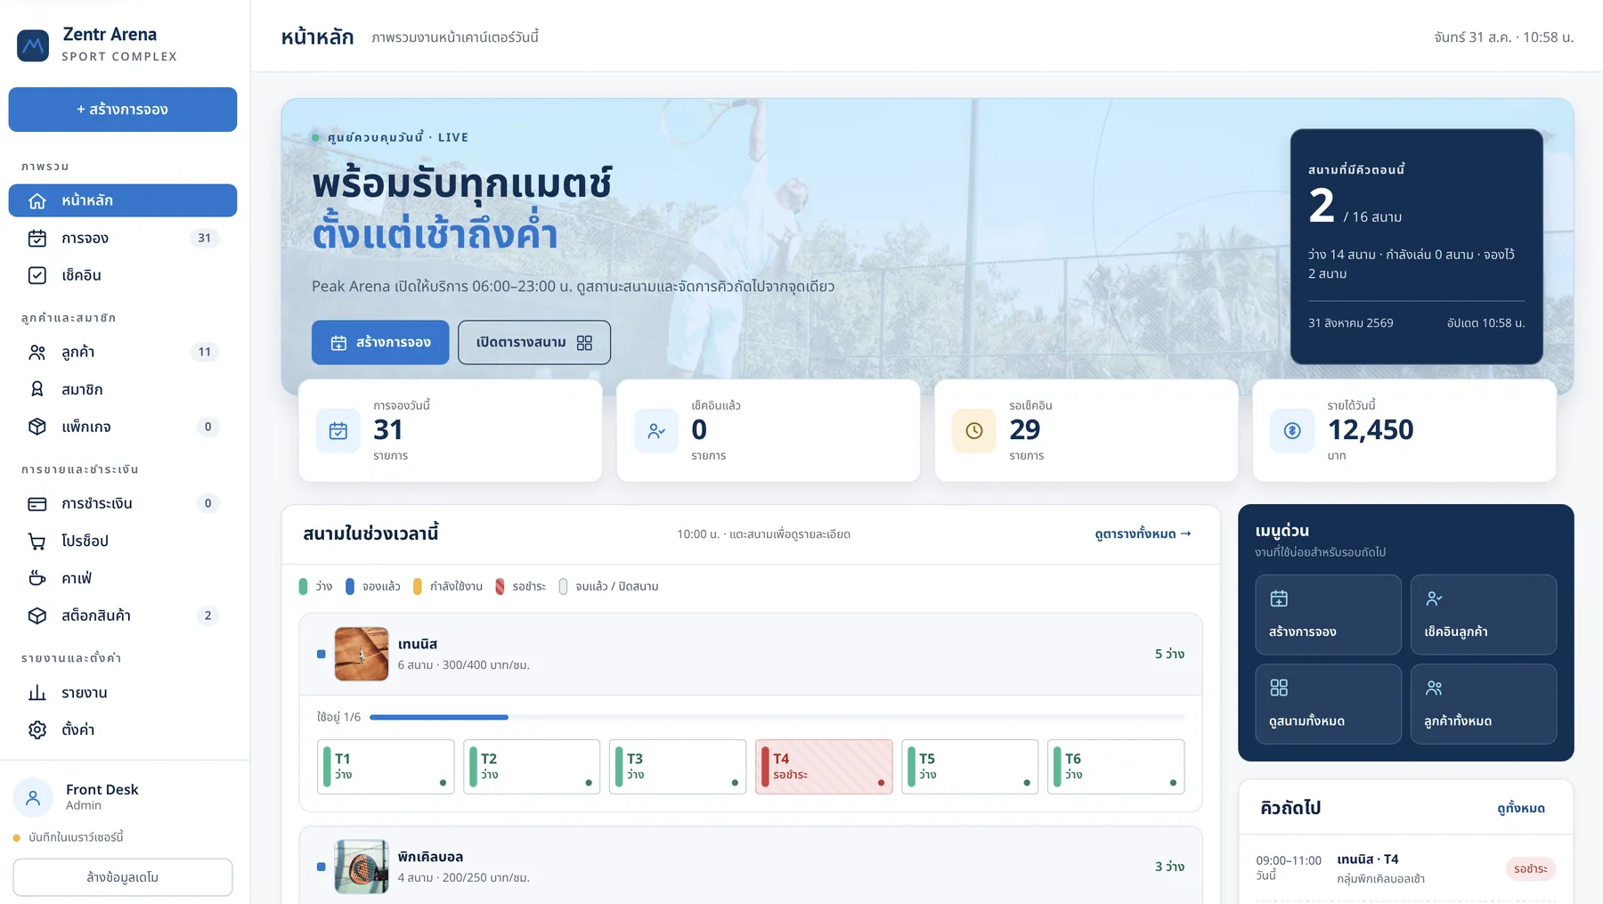Click the person icon in เช็คอินแล้ว card
1603x904 pixels.
pos(656,430)
